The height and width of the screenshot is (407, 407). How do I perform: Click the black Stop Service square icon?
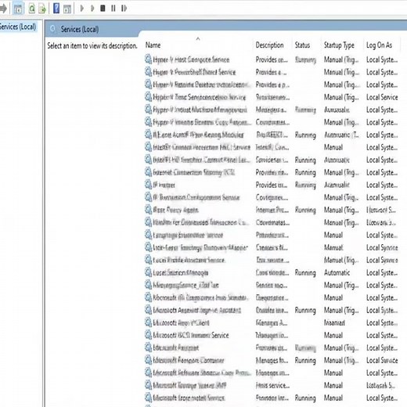103,9
